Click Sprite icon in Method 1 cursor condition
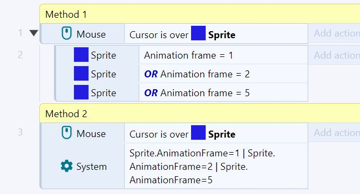This screenshot has width=360, height=194. pyautogui.click(x=199, y=33)
